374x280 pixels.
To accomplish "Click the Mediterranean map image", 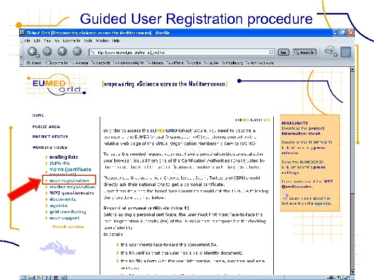I will click(x=58, y=248).
